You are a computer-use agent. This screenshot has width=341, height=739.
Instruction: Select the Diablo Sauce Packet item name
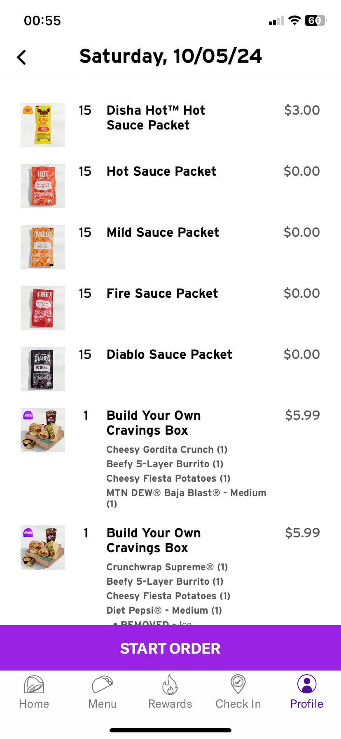pyautogui.click(x=169, y=354)
